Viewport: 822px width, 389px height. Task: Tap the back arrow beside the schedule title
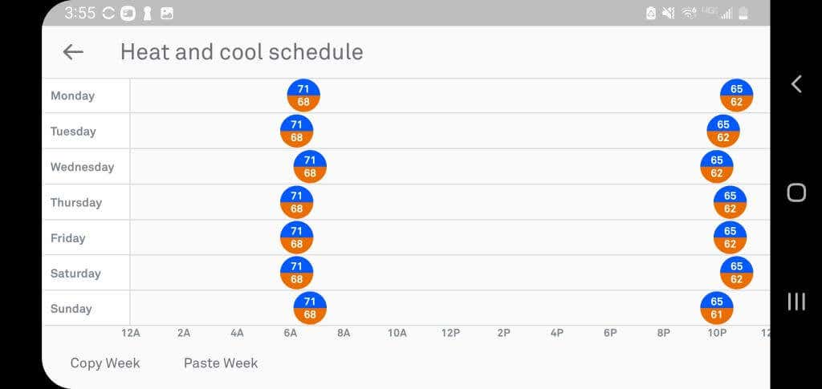[x=73, y=52]
